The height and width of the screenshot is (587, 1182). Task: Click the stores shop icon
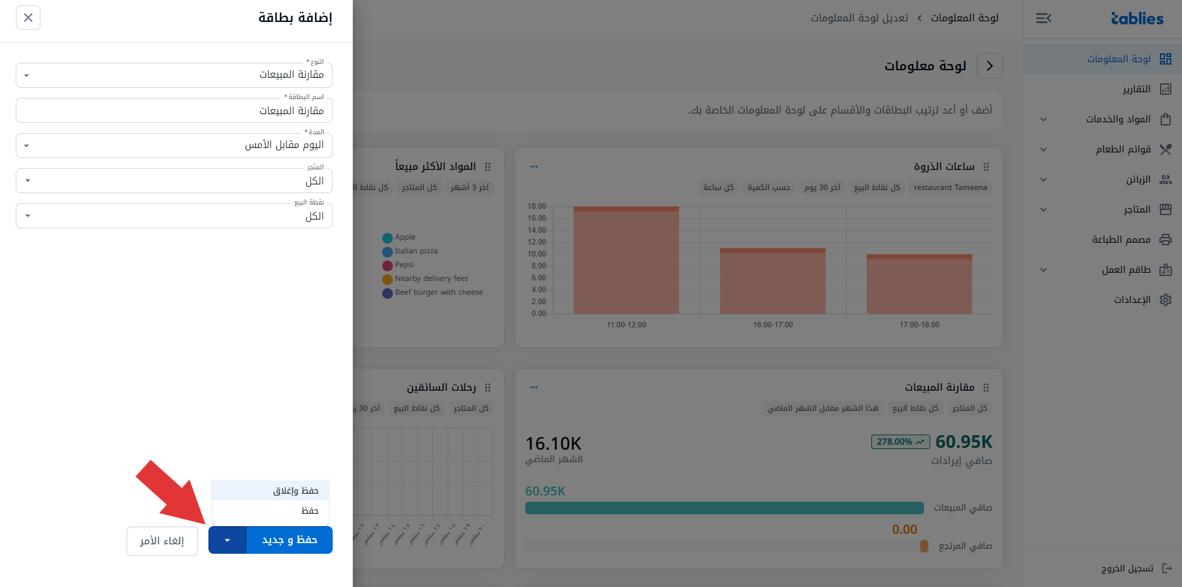click(x=1166, y=209)
